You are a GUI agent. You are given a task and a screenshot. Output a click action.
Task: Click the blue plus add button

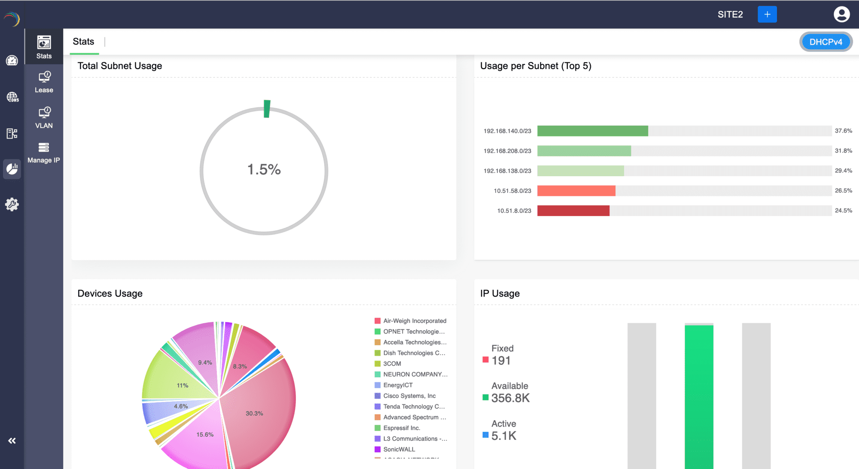tap(767, 15)
